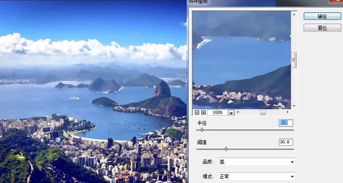
Task: Zoom in the preview with plus icon
Action: 203,112
